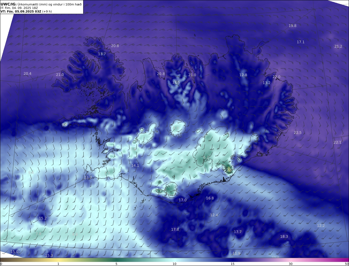The image size is (349, 266).
Task: Click the 22.1 value label
Action: 338,142
